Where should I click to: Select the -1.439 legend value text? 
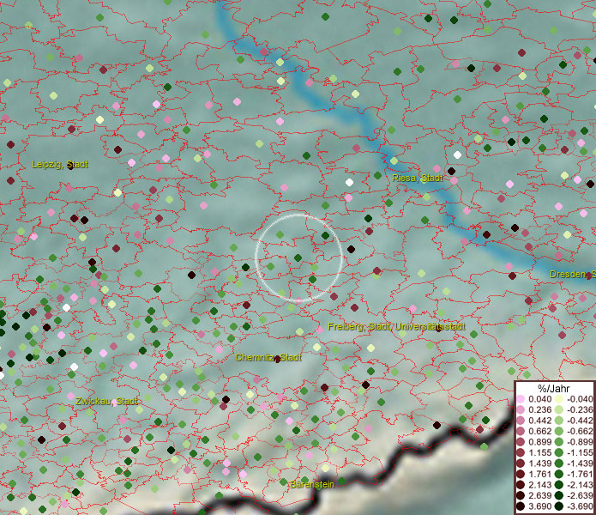[580, 463]
